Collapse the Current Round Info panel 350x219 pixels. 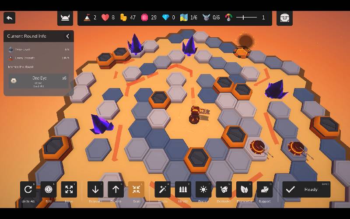click(67, 36)
